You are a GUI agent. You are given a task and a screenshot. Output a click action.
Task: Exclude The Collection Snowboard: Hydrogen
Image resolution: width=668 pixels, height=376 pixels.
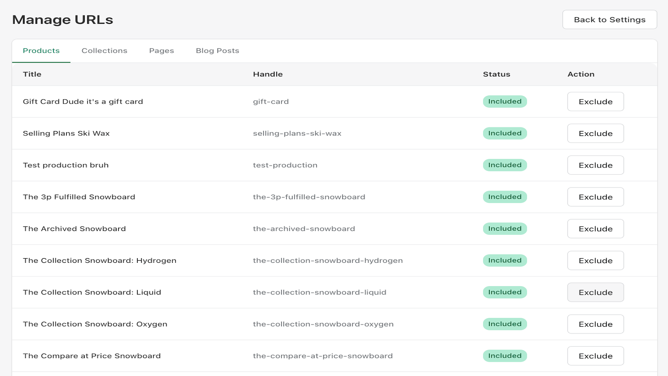[595, 260]
